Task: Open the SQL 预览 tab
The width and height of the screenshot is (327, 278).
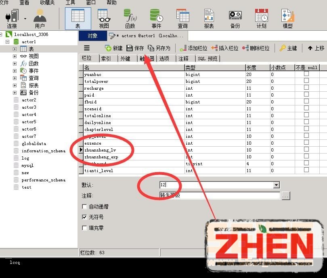Action: [x=208, y=59]
